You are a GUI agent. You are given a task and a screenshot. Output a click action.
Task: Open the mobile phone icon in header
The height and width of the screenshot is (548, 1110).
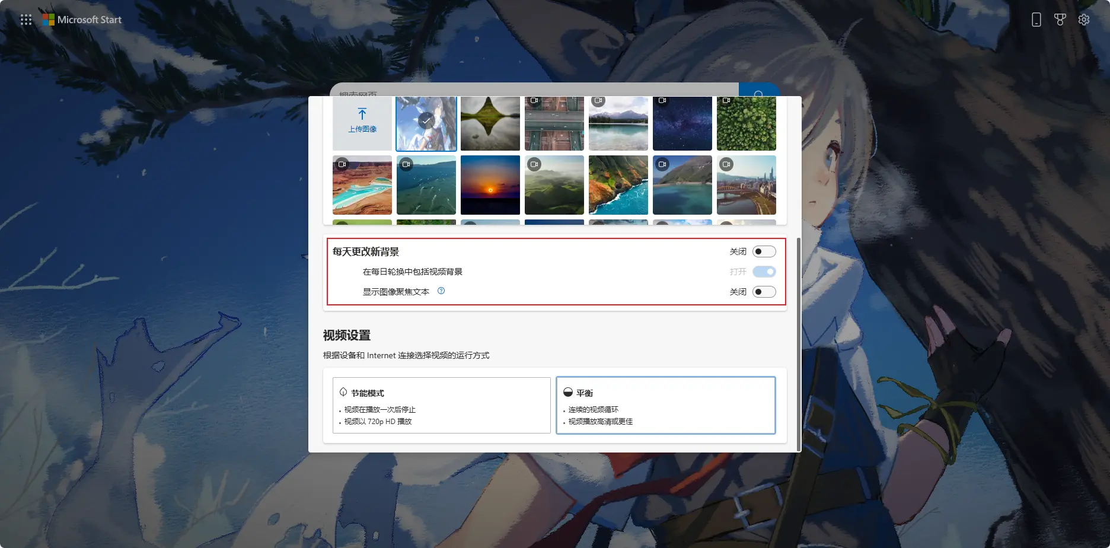[x=1036, y=20]
